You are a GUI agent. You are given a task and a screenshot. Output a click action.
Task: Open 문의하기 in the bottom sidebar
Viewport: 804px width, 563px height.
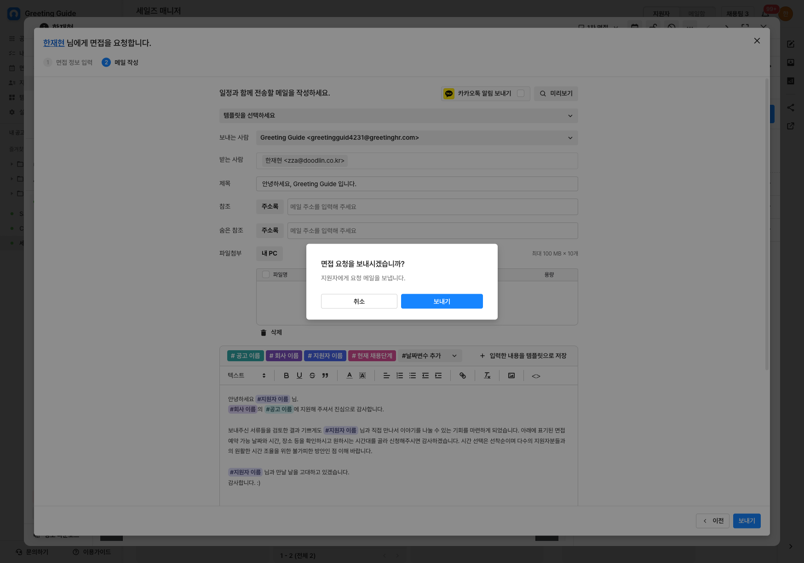point(32,552)
